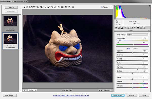
Task: Toggle full screen mode icon
Action: pos(111,7)
